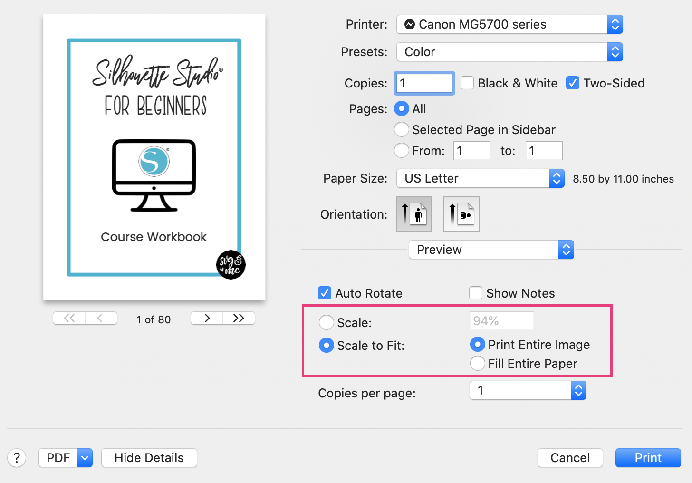The image size is (692, 483).
Task: Open Copies per page dropdown
Action: [528, 390]
